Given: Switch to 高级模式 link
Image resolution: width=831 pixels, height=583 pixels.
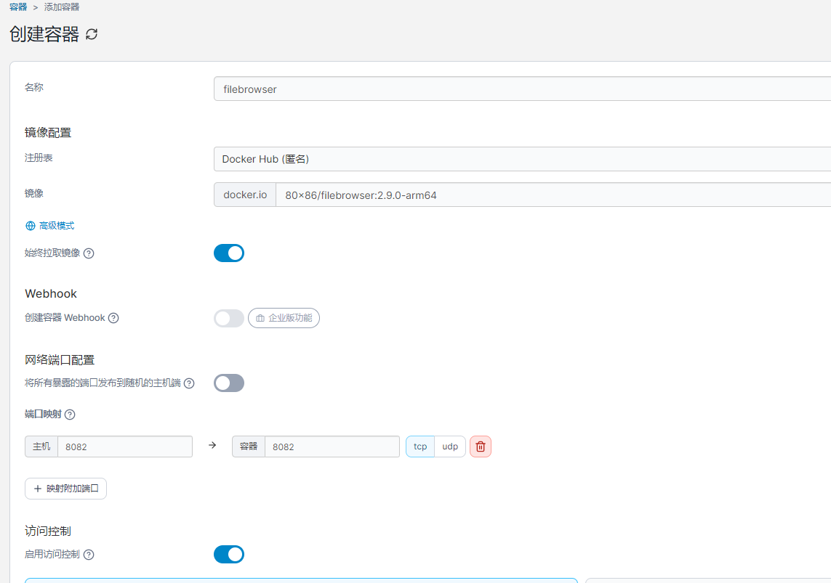Looking at the screenshot, I should click(x=57, y=226).
